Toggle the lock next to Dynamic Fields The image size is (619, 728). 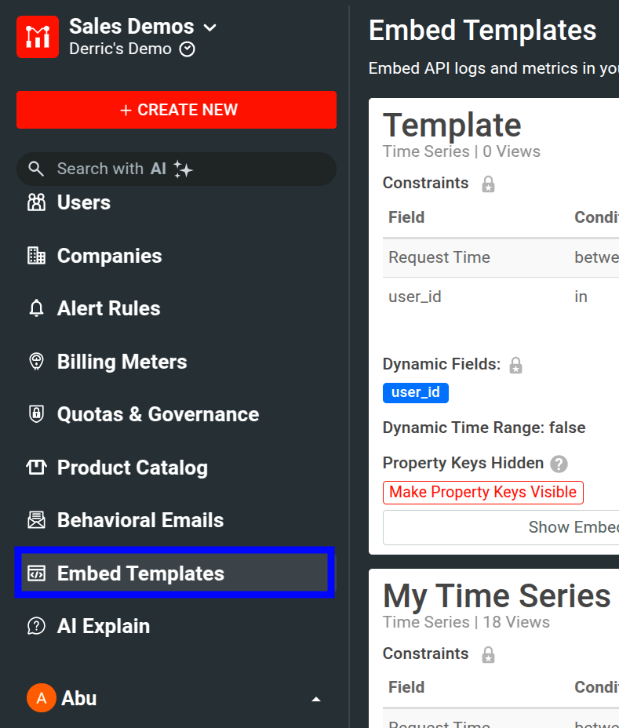(515, 364)
